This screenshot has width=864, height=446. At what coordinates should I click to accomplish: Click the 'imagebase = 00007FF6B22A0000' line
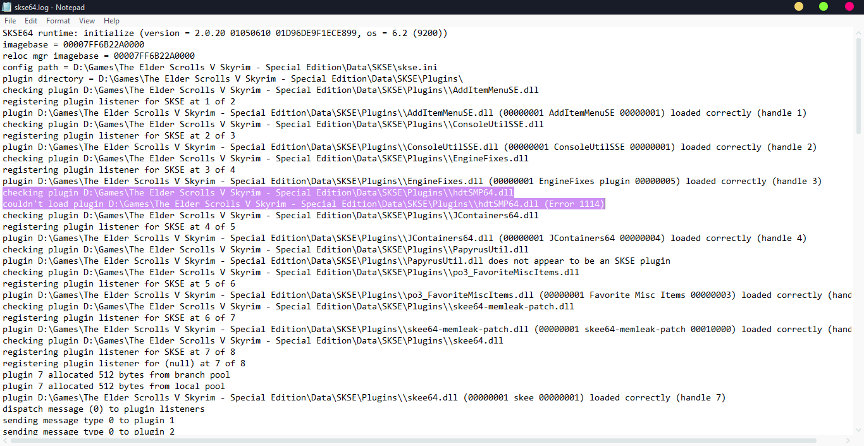tap(73, 44)
